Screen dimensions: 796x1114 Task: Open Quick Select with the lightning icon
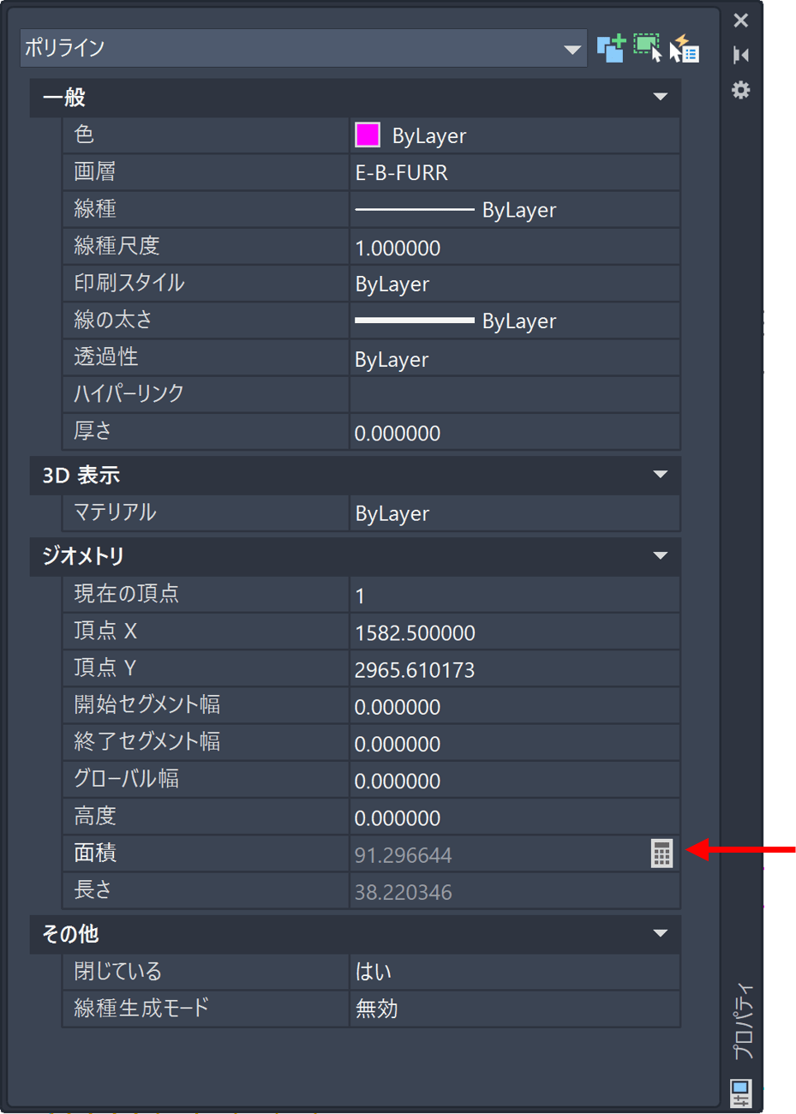click(x=684, y=49)
